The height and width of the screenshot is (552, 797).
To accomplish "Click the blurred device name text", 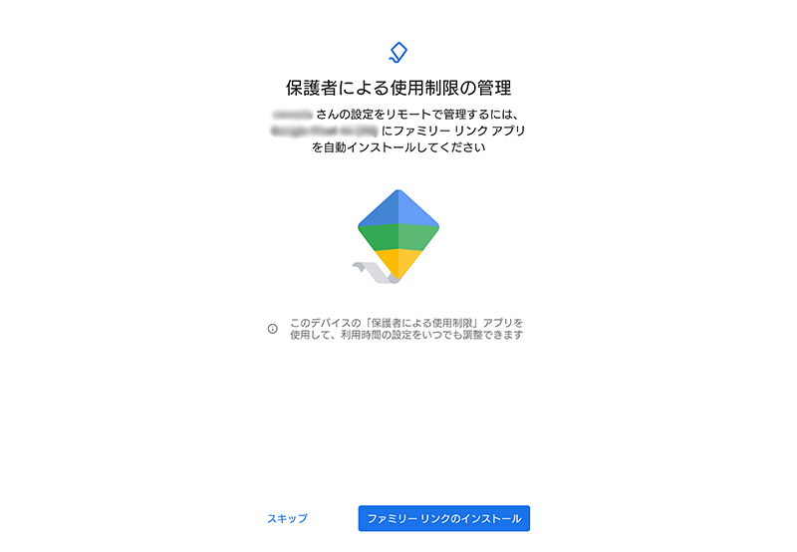I will point(325,132).
